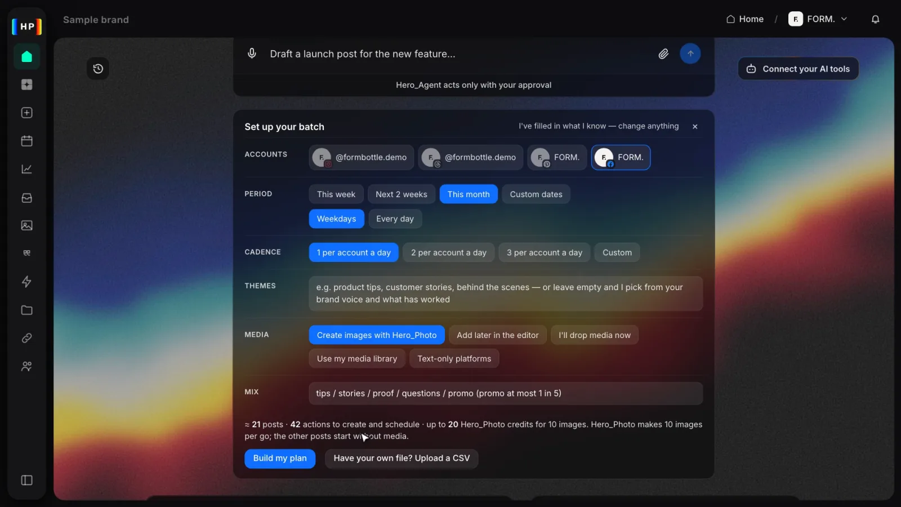The height and width of the screenshot is (507, 901).
Task: Open the history clock icon
Action: click(x=98, y=69)
